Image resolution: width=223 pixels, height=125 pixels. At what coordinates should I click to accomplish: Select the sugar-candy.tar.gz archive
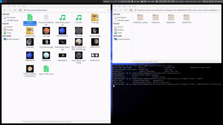click(46, 70)
